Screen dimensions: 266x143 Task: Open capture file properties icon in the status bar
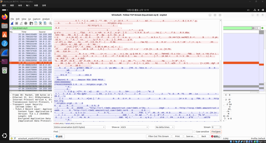click(15, 138)
